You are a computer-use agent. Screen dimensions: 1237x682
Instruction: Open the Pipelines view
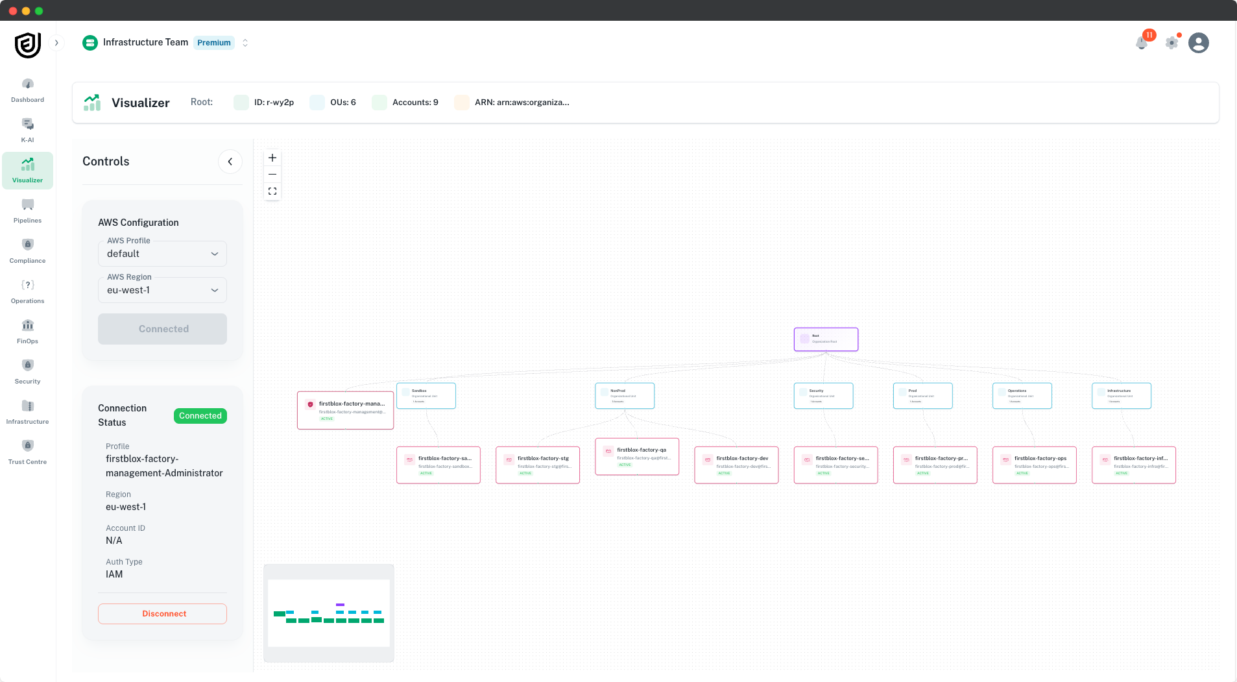point(27,210)
